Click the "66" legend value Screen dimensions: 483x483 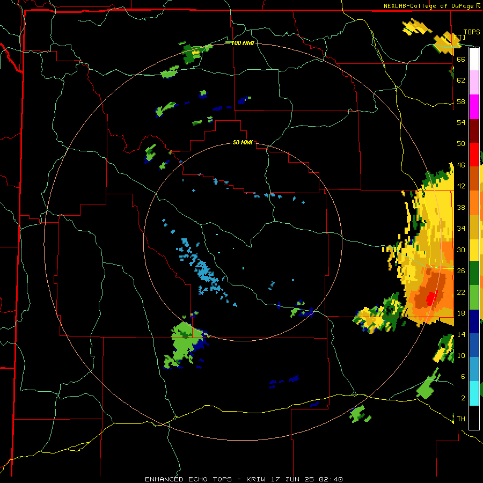461,59
